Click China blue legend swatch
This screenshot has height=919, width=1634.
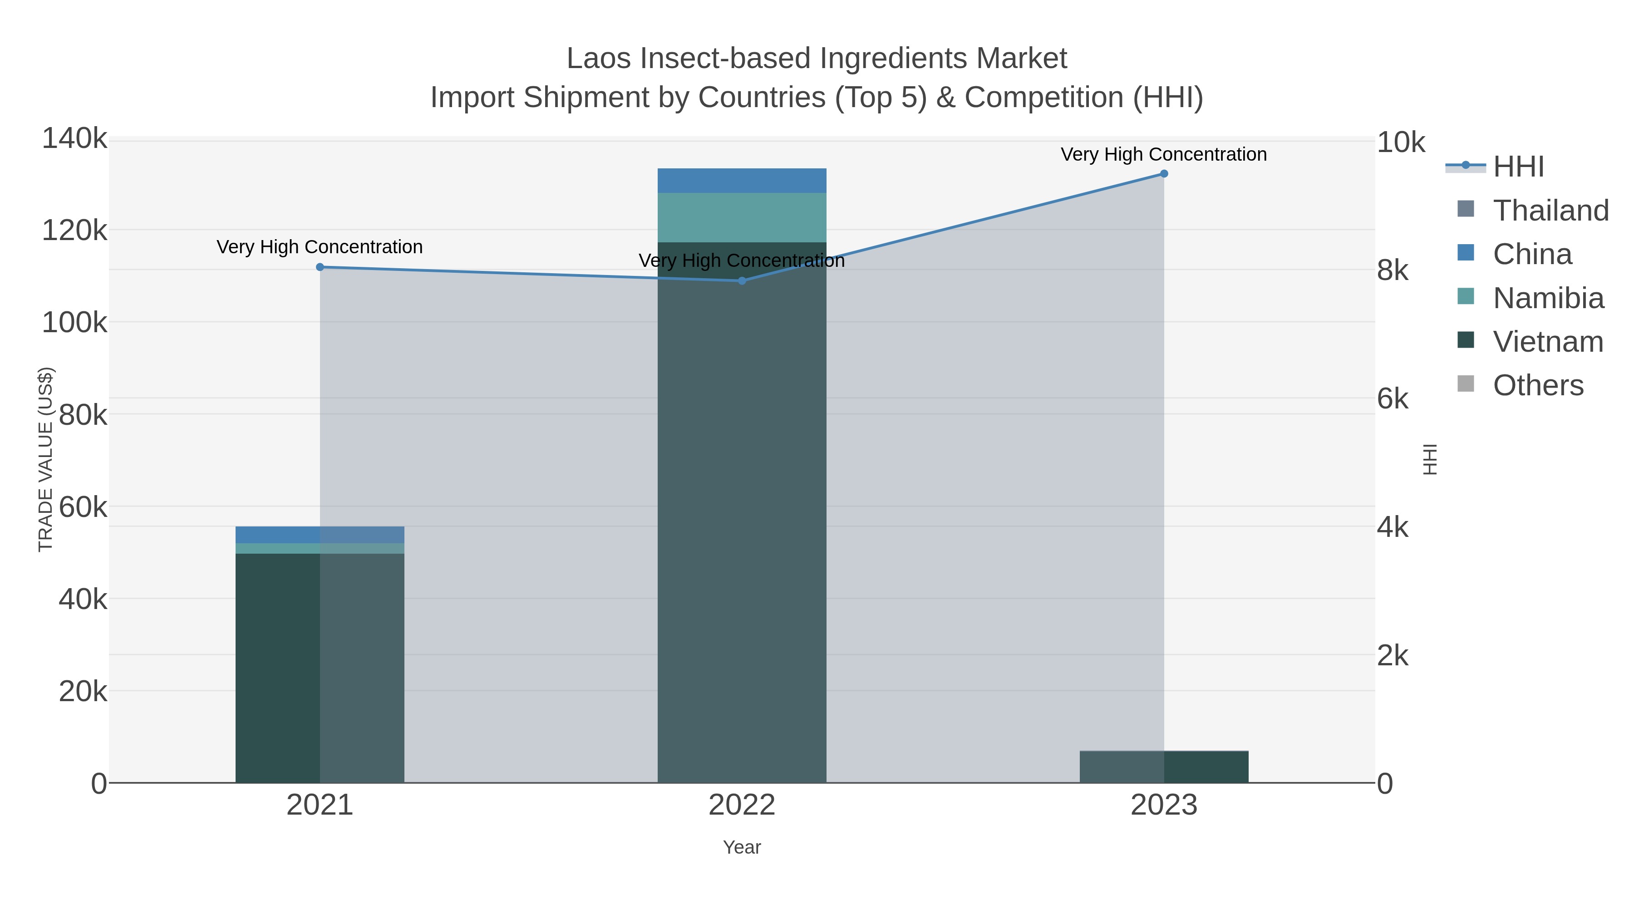1466,252
